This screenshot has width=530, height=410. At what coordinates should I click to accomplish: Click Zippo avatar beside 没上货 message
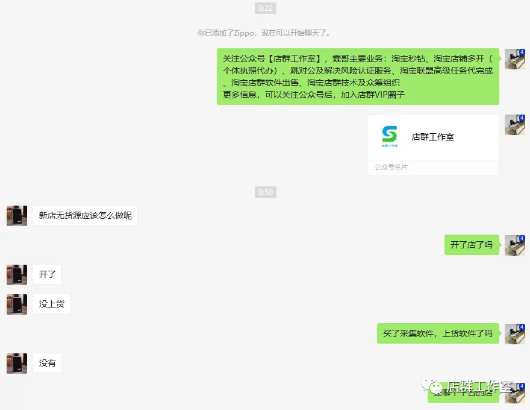click(17, 304)
